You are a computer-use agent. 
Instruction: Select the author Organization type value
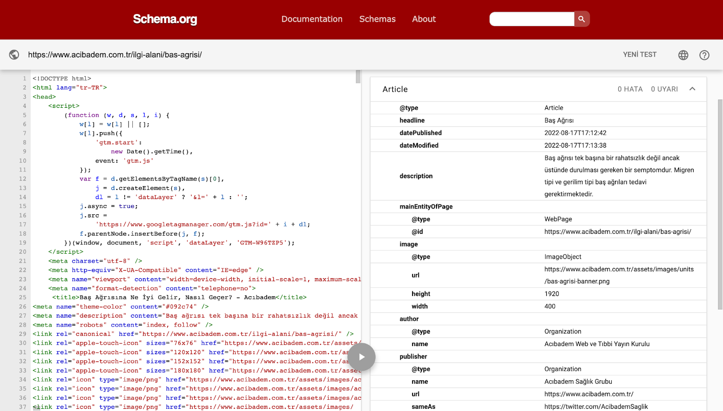pyautogui.click(x=563, y=331)
